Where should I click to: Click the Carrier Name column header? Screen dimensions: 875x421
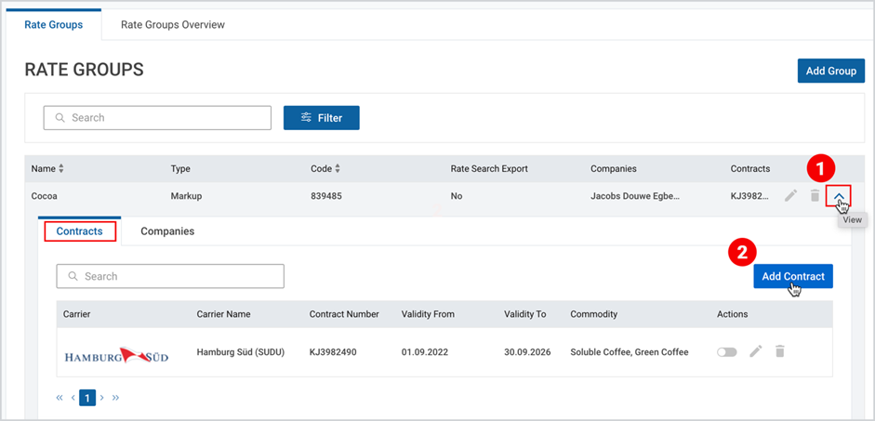pos(224,314)
